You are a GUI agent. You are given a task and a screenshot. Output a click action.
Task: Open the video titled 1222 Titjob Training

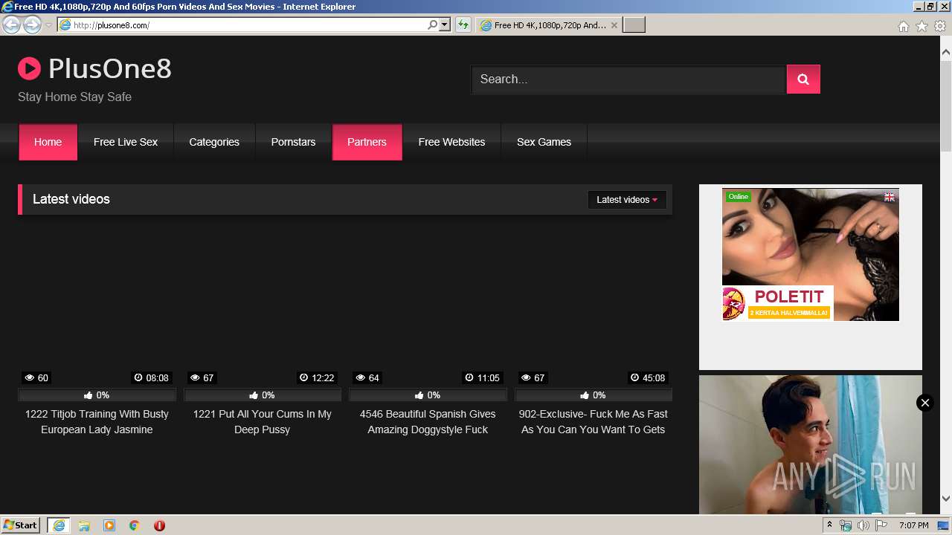click(97, 422)
